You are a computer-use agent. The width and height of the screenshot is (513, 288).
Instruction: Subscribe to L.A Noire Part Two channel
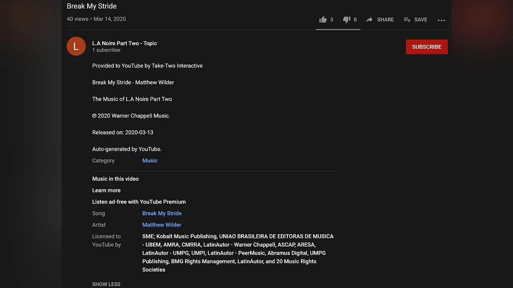427,47
